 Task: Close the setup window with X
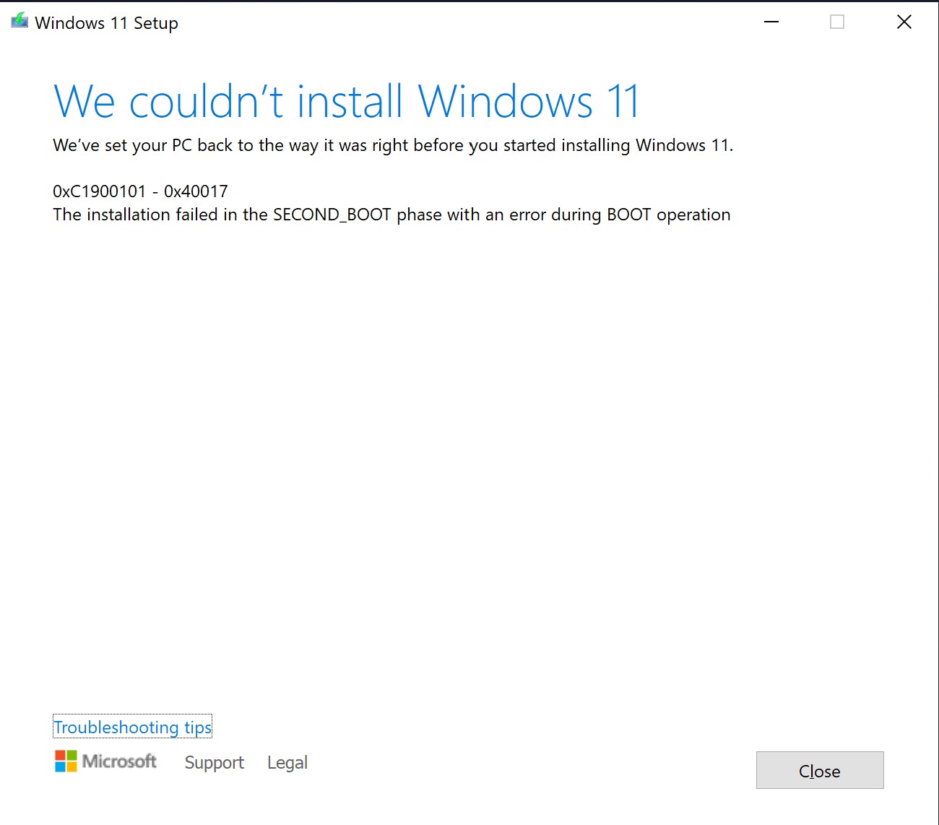click(904, 22)
